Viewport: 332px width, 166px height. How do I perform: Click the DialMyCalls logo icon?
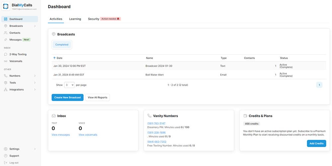(x=6, y=7)
